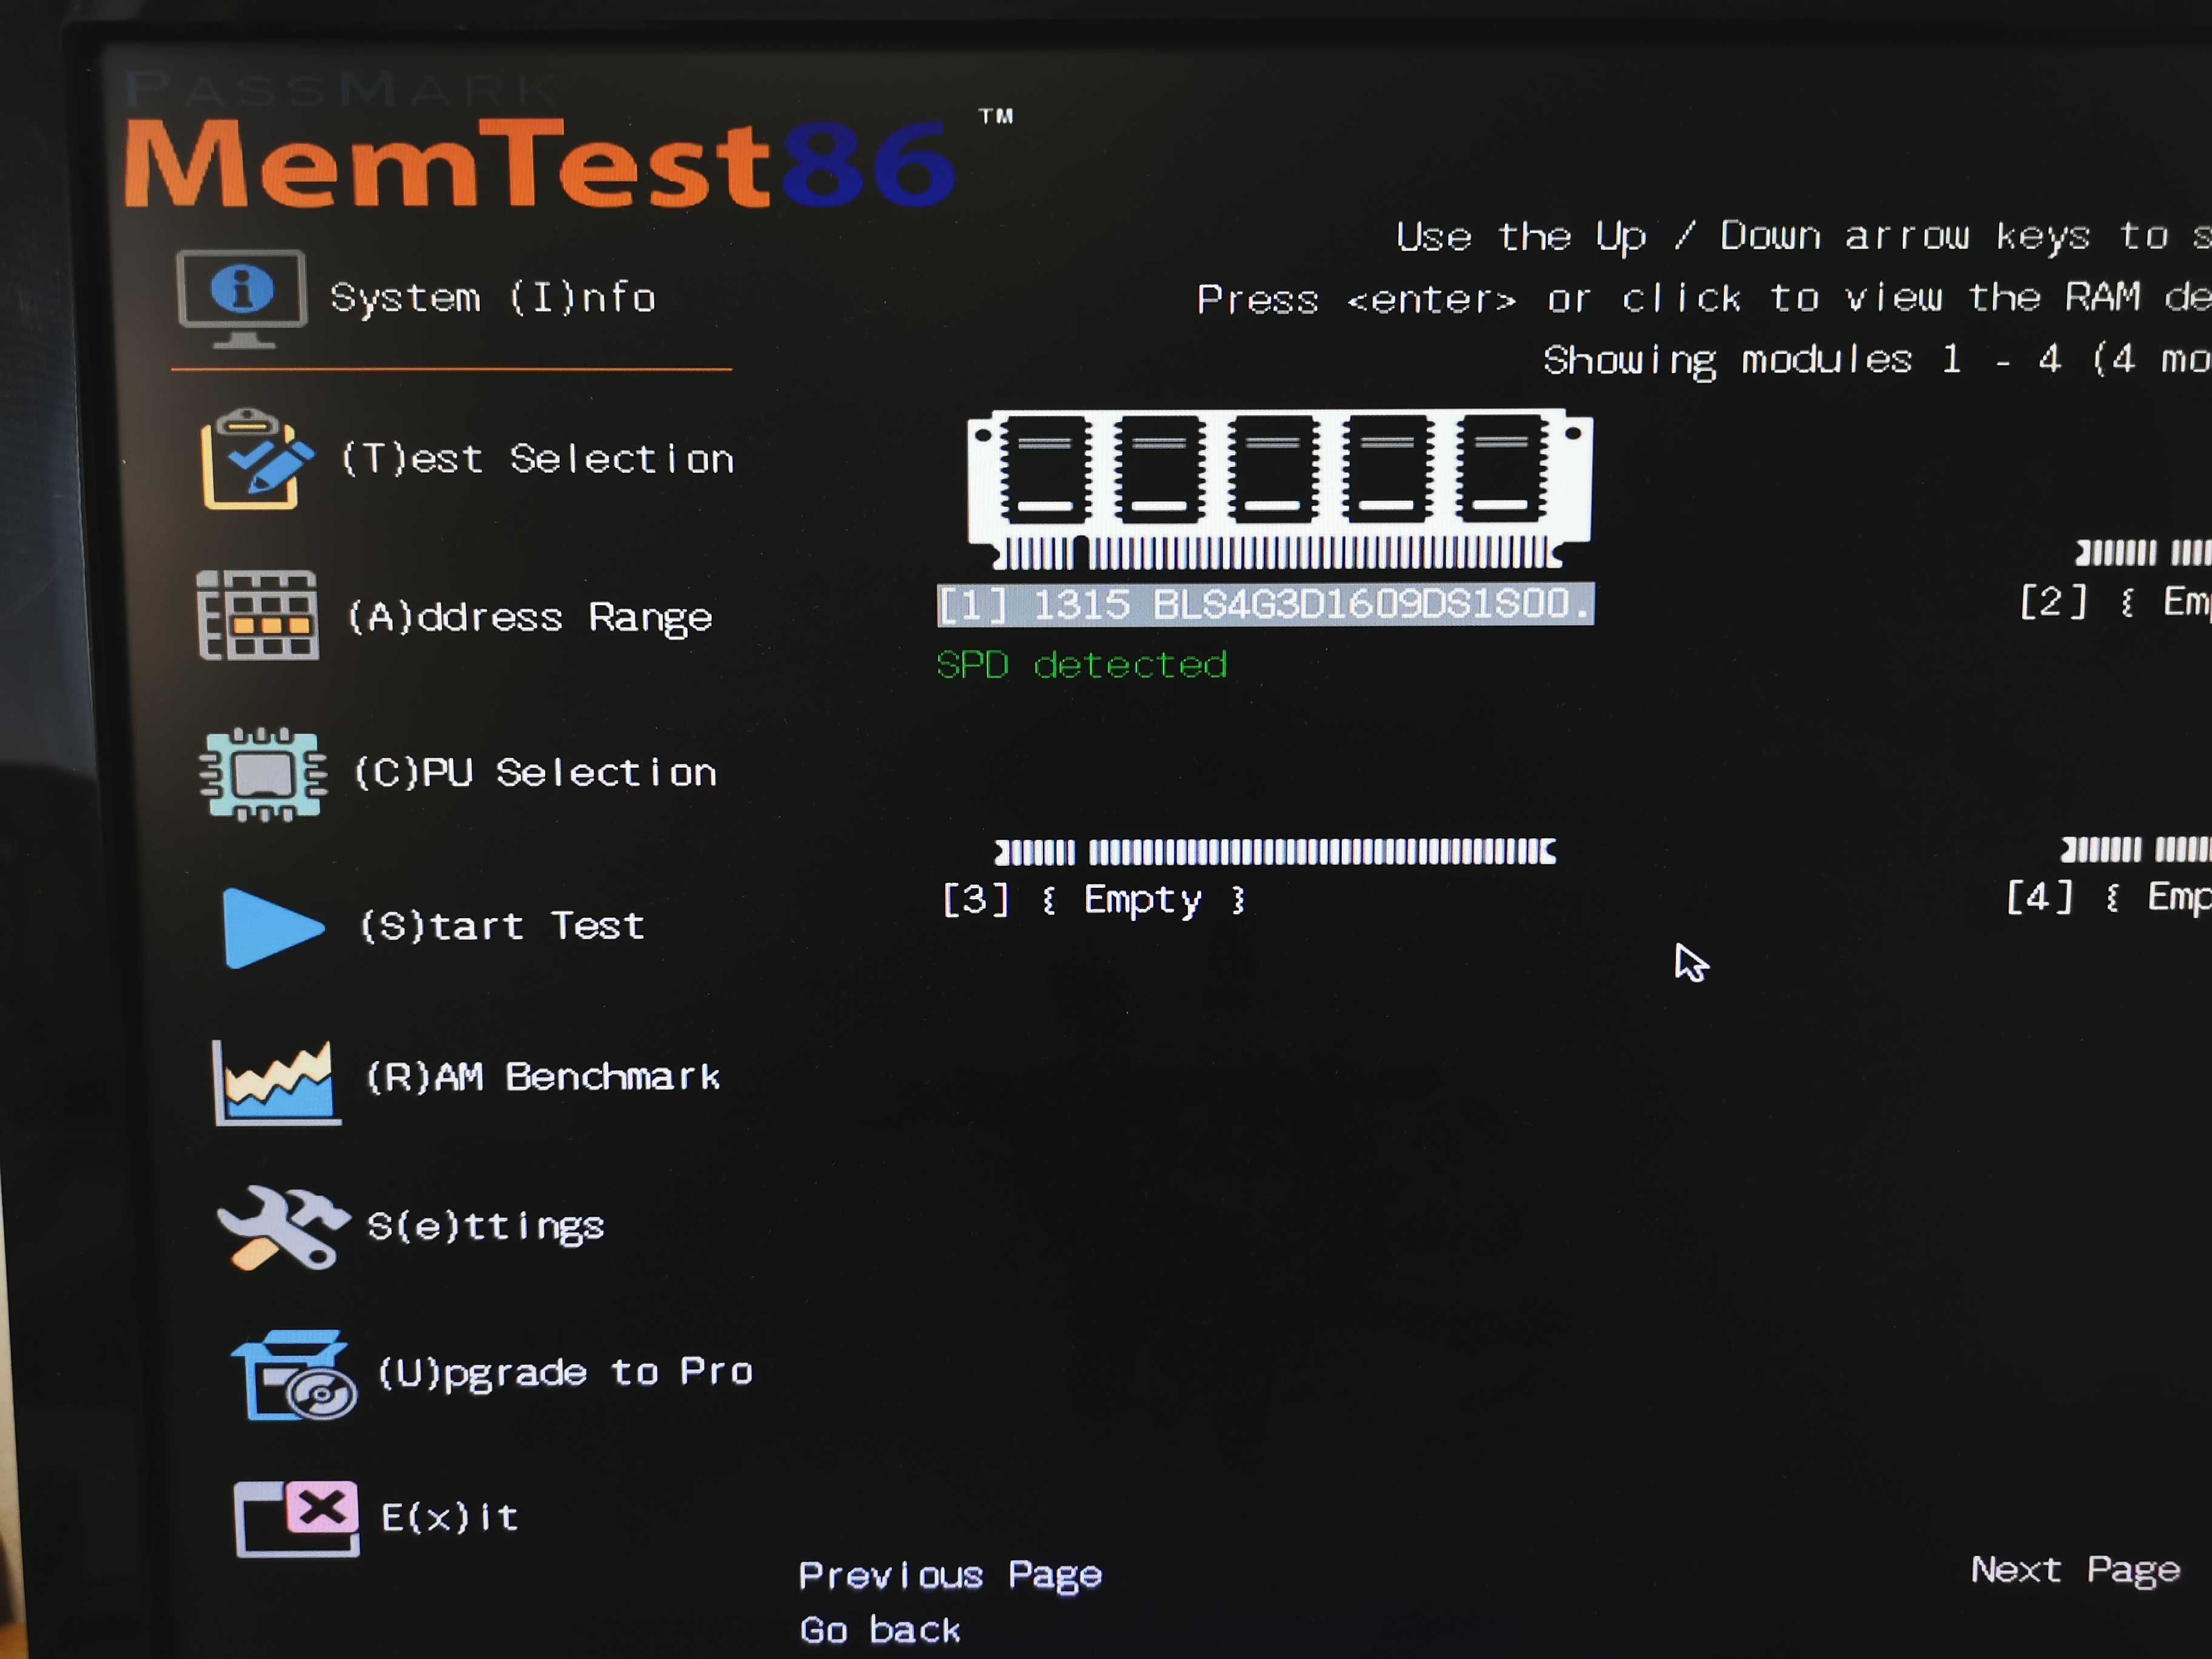
Task: Click the Exit window icon with X
Action: coord(296,1518)
